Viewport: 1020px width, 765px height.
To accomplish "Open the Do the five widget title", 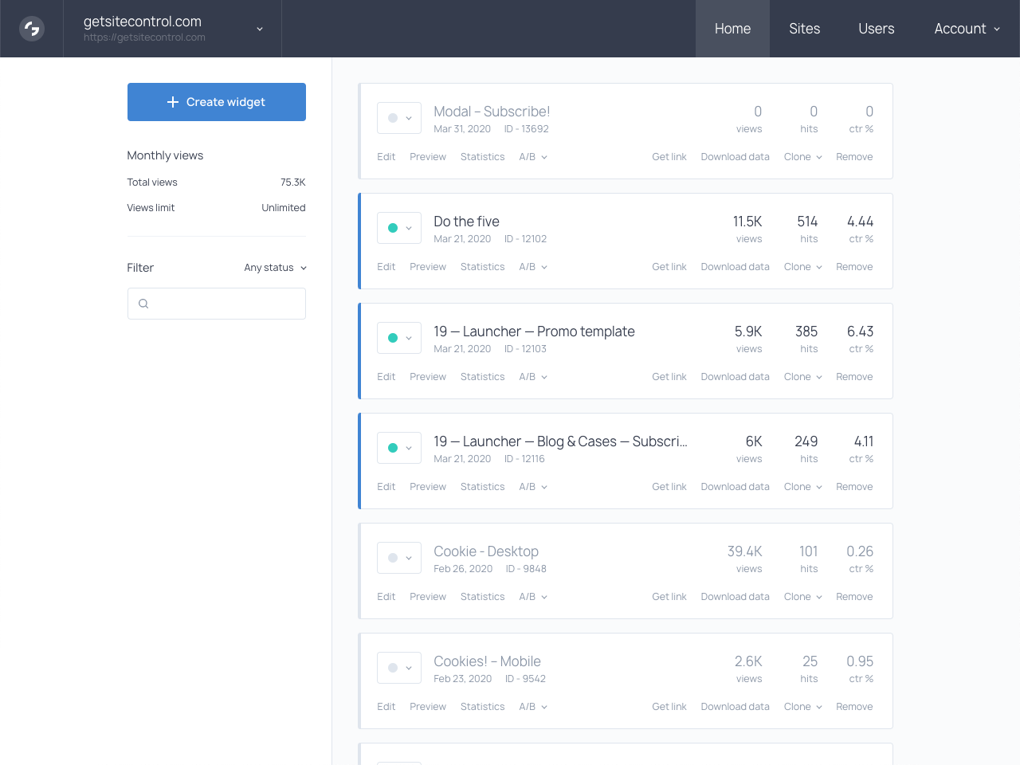I will click(x=466, y=222).
